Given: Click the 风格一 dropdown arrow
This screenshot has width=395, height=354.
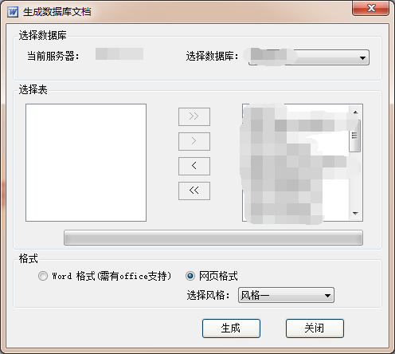Looking at the screenshot, I should click(327, 295).
